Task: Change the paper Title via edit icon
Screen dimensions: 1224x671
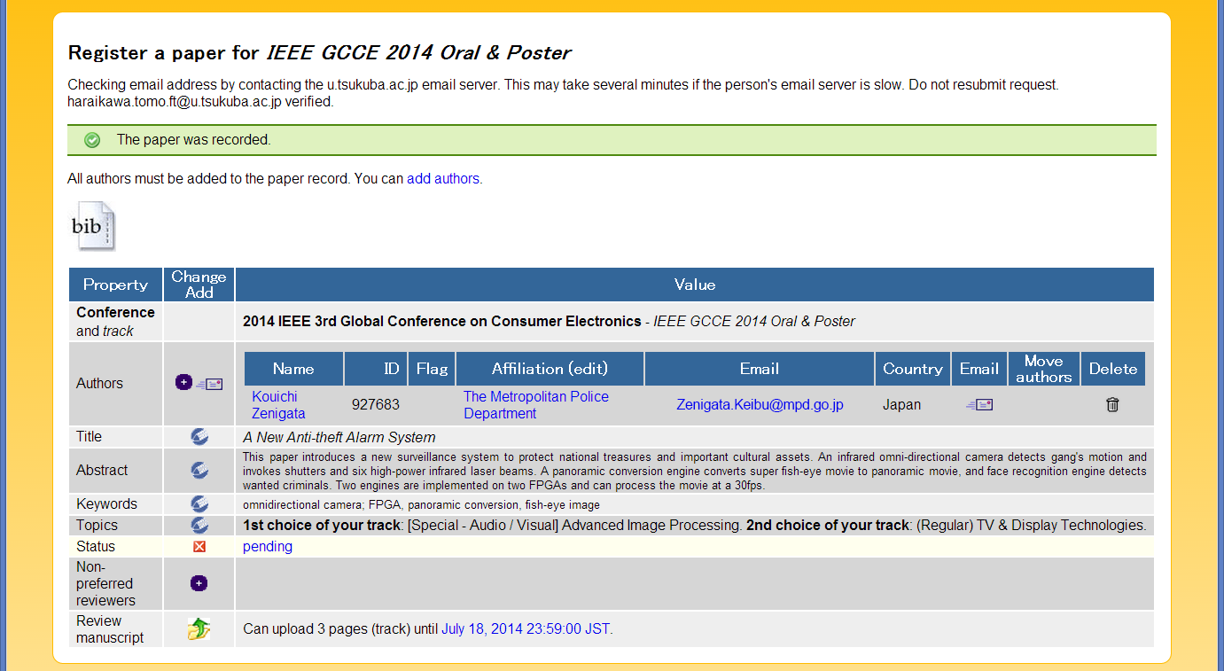Action: pos(199,436)
